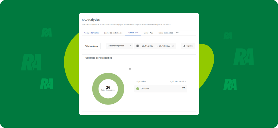Image resolution: width=278 pixels, height=128 pixels.
Task: Switch to Dados de reclamação tab
Action: [x=113, y=33]
